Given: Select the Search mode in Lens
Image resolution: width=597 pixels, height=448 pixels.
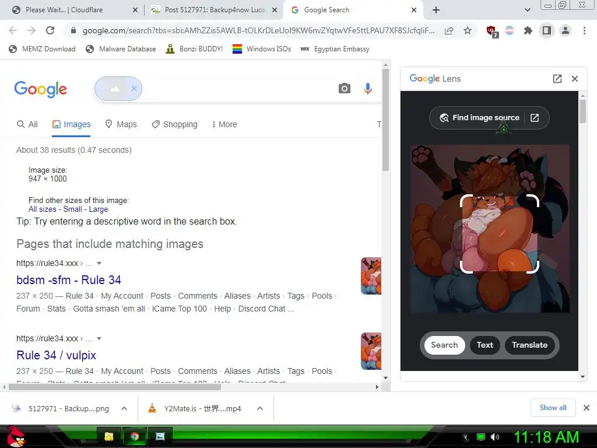Looking at the screenshot, I should [444, 345].
